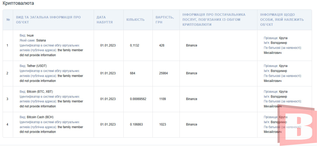The height and width of the screenshot is (146, 317).
Task: Select the Solana asset name text
Action: (x=41, y=40)
